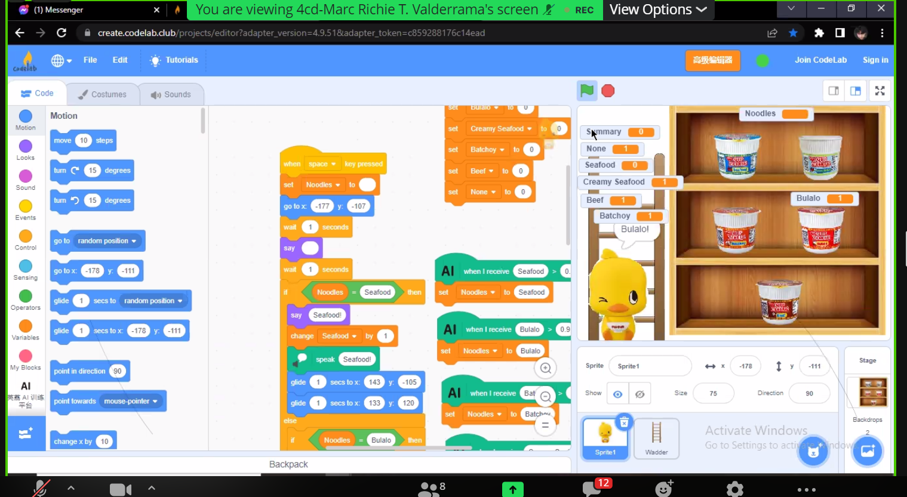Select the Wadder sprite thumbnail
Image resolution: width=907 pixels, height=497 pixels.
(656, 438)
